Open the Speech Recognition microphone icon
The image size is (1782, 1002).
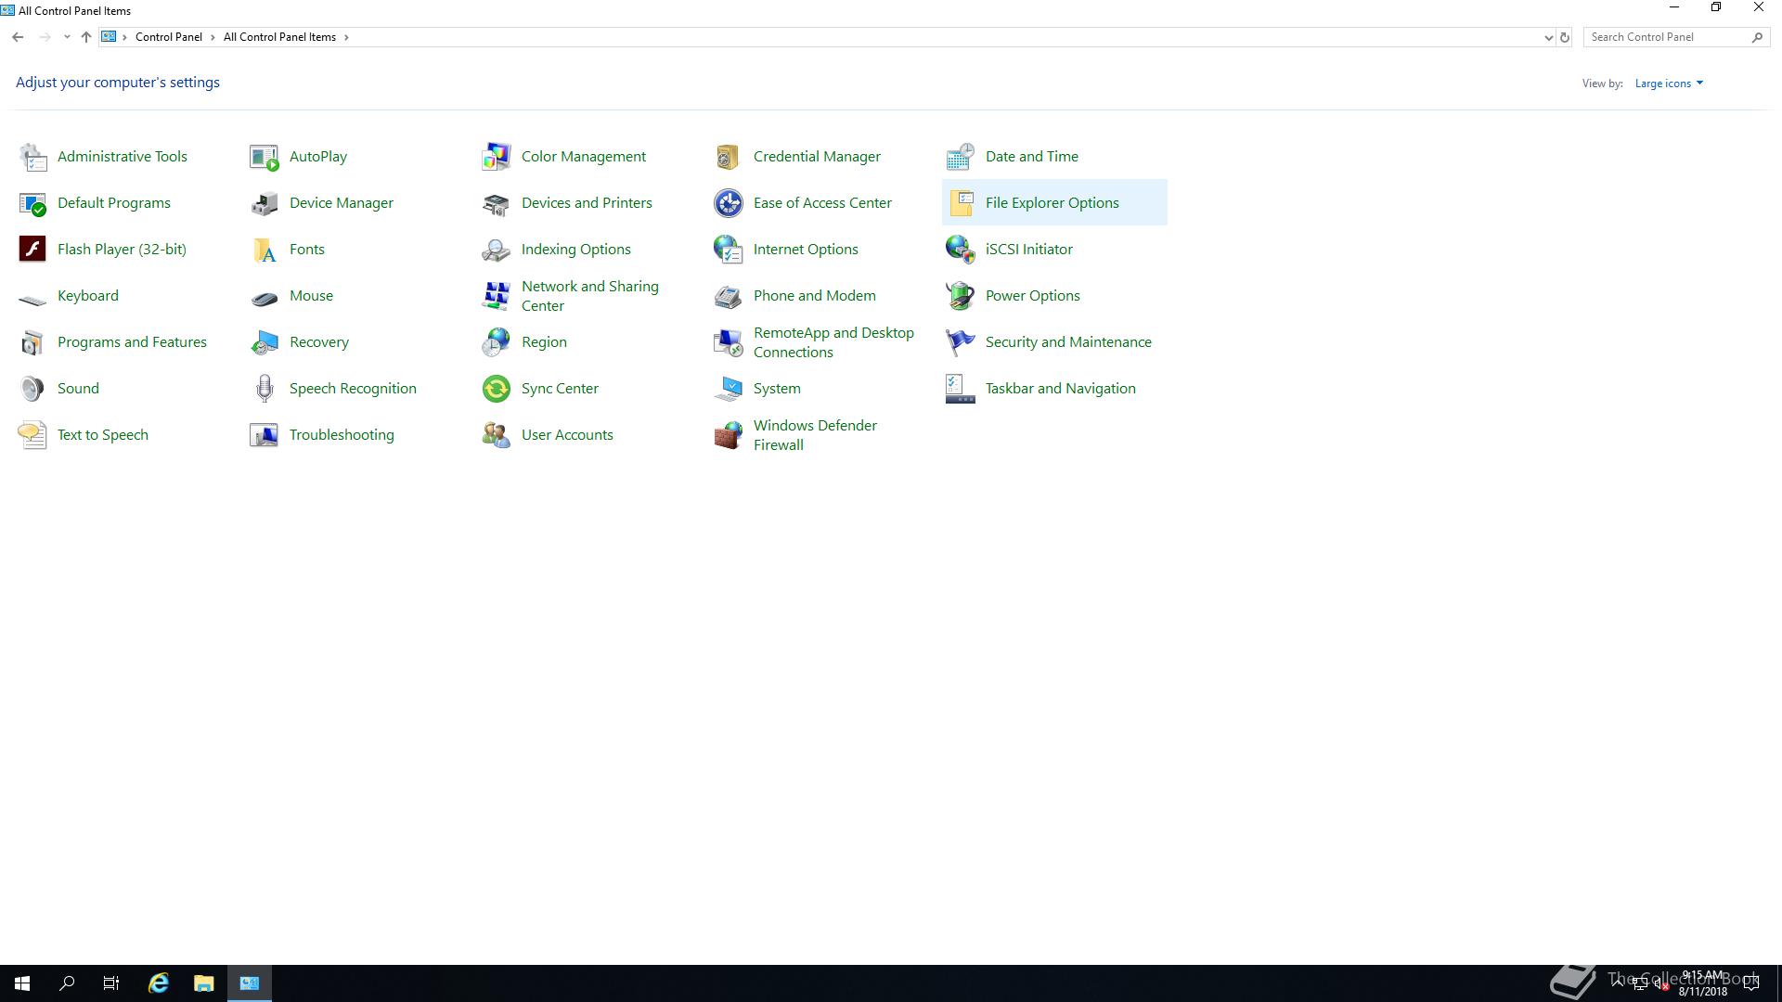tap(265, 389)
